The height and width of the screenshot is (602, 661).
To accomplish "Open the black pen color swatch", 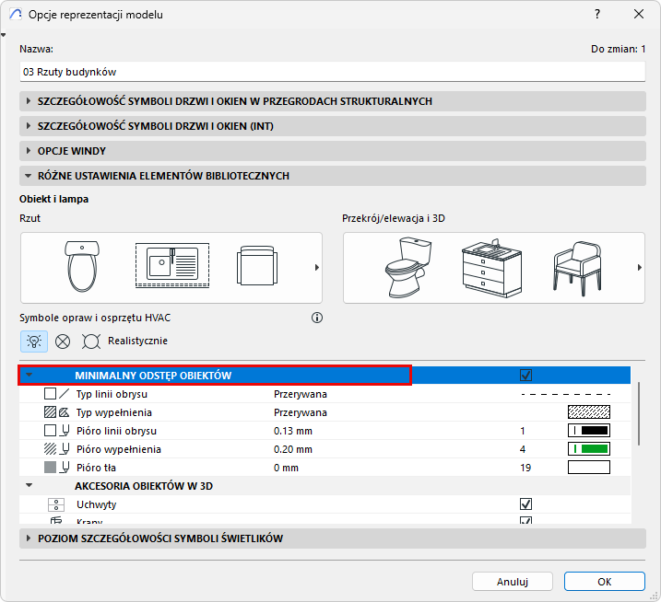I will click(x=589, y=430).
